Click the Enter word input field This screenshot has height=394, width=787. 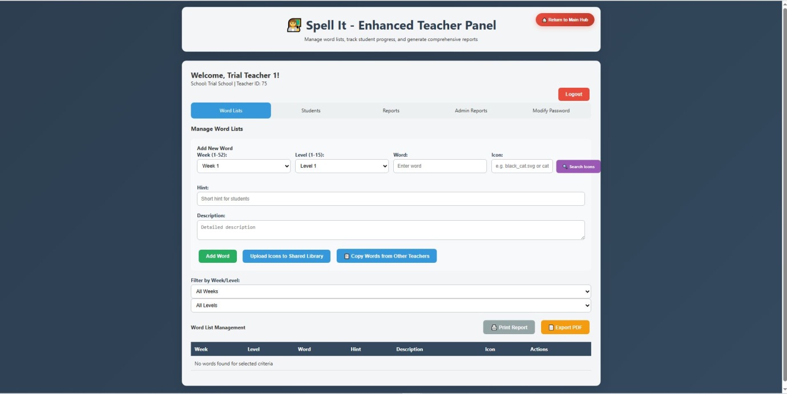click(439, 166)
